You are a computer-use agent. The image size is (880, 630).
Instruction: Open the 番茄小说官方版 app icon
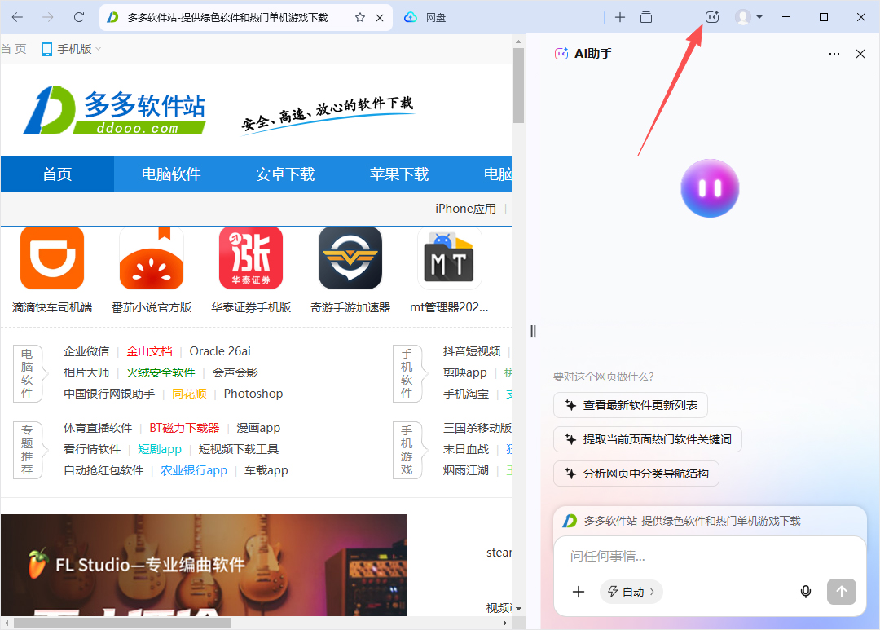point(152,258)
